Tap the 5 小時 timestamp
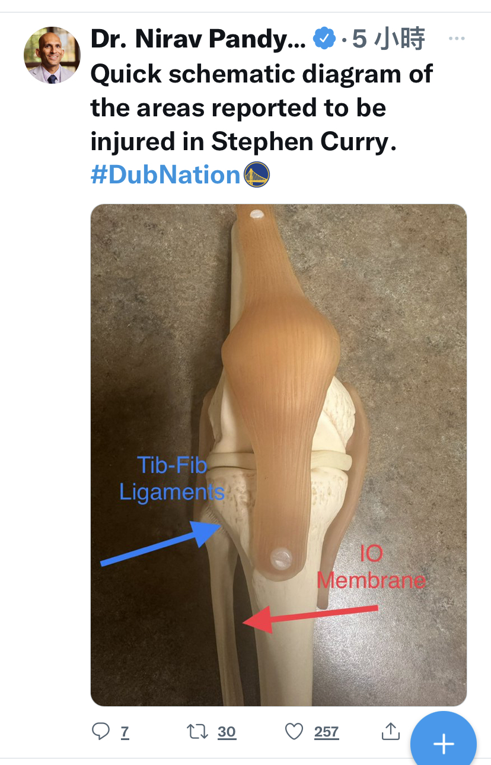Viewport: 491px width, 765px height. (x=388, y=39)
